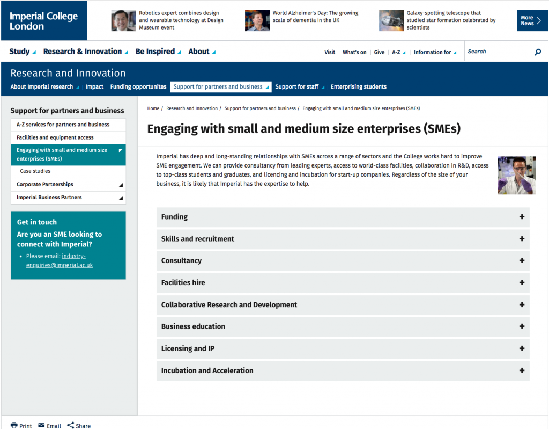
Task: Click the search magnifier icon
Action: click(538, 52)
